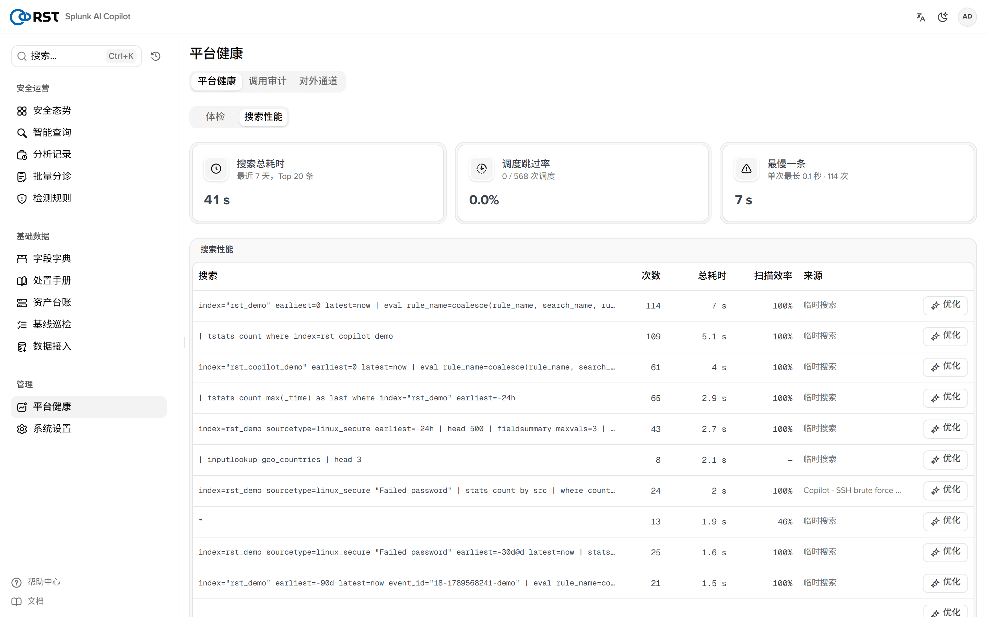Optimize the SSH brute force search
This screenshot has height=617, width=988.
point(945,491)
